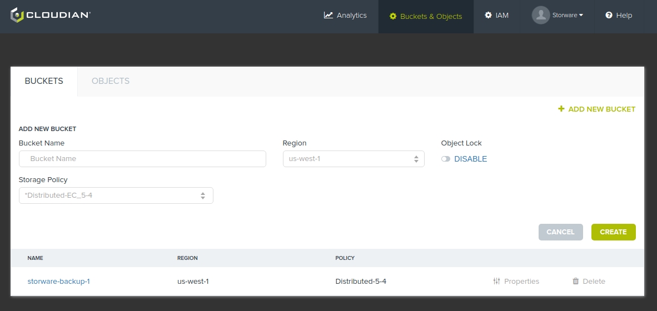
Task: Focus the Bucket Name text field
Action: click(142, 159)
